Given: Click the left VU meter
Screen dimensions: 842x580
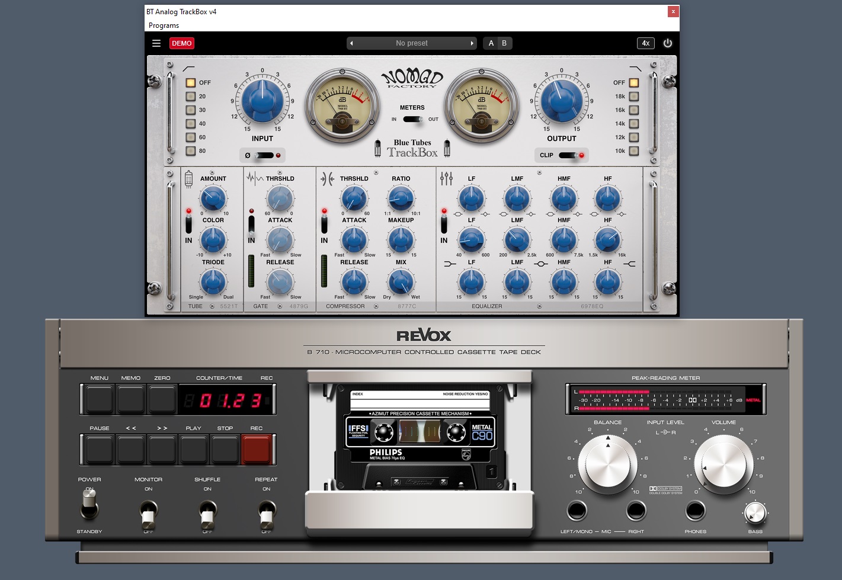Looking at the screenshot, I should point(342,105).
